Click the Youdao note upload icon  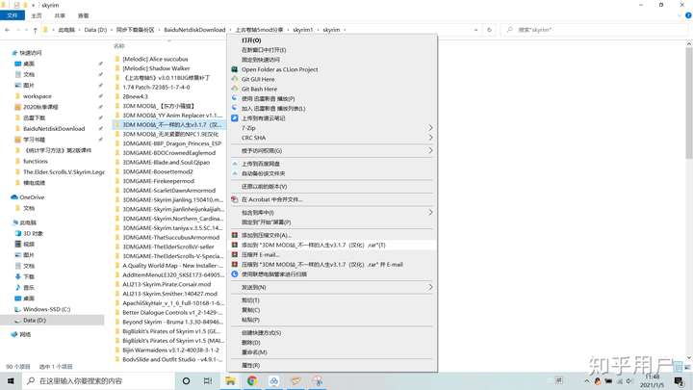[235, 118]
